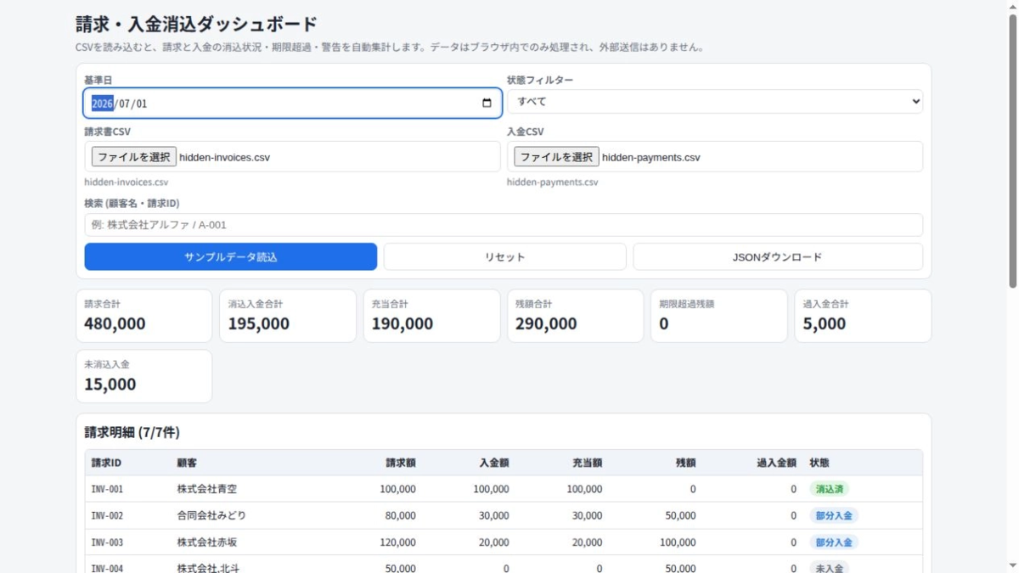Click customer 株式会社青空
This screenshot has width=1019, height=573.
click(x=207, y=489)
